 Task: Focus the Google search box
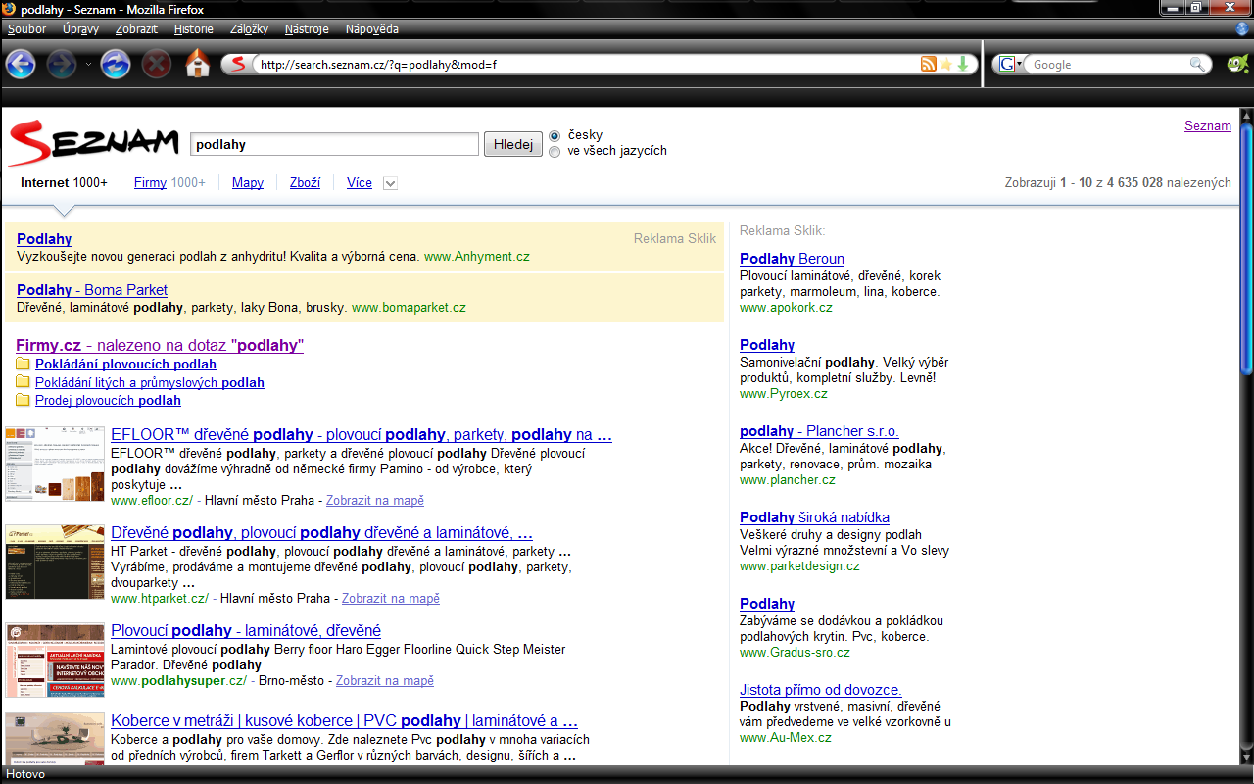[1107, 65]
